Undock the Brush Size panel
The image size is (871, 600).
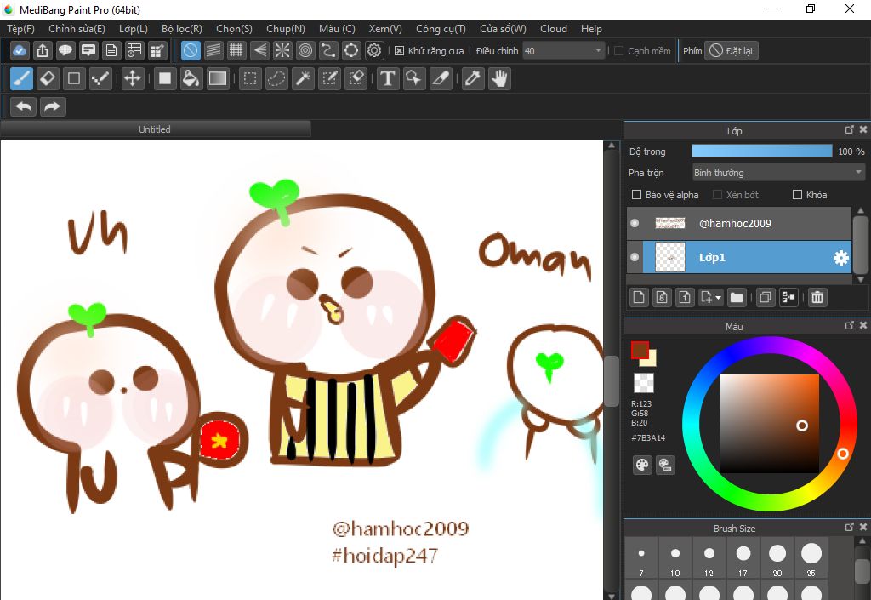point(850,527)
